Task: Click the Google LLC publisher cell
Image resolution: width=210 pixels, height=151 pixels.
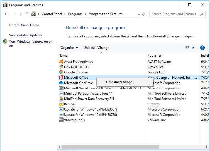Action: click(156, 72)
